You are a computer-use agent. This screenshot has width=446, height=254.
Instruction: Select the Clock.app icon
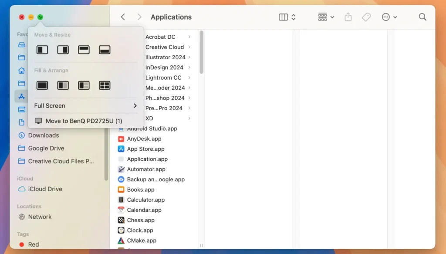(x=121, y=230)
